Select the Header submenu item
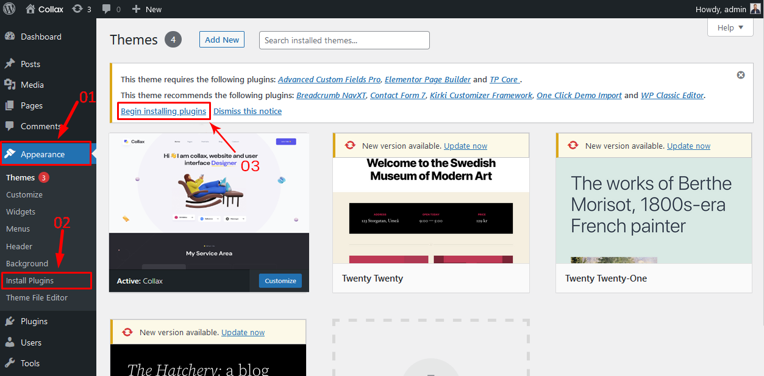 coord(20,246)
